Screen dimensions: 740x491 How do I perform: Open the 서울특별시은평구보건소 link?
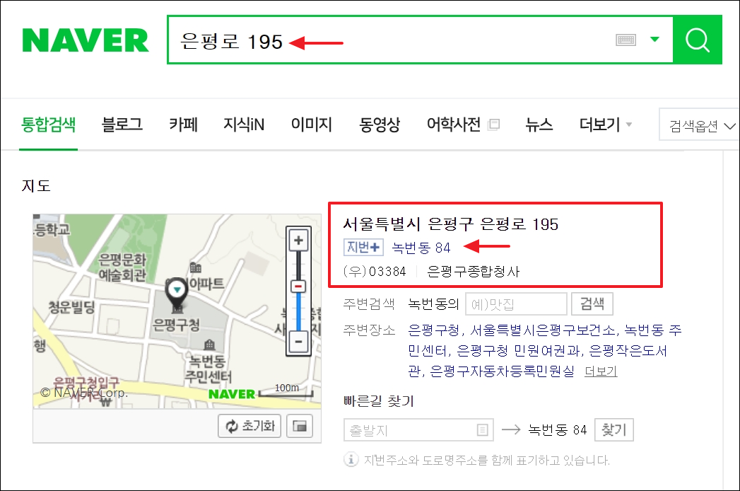(x=543, y=330)
